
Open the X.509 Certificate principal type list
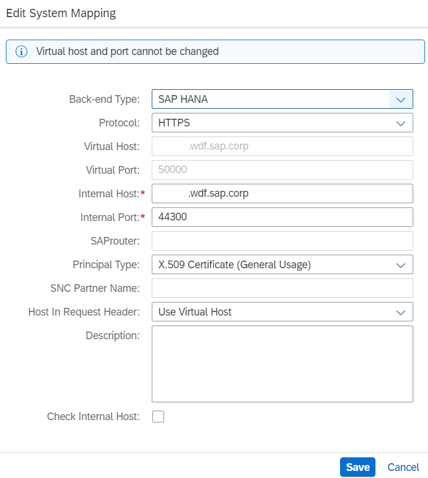(282, 265)
